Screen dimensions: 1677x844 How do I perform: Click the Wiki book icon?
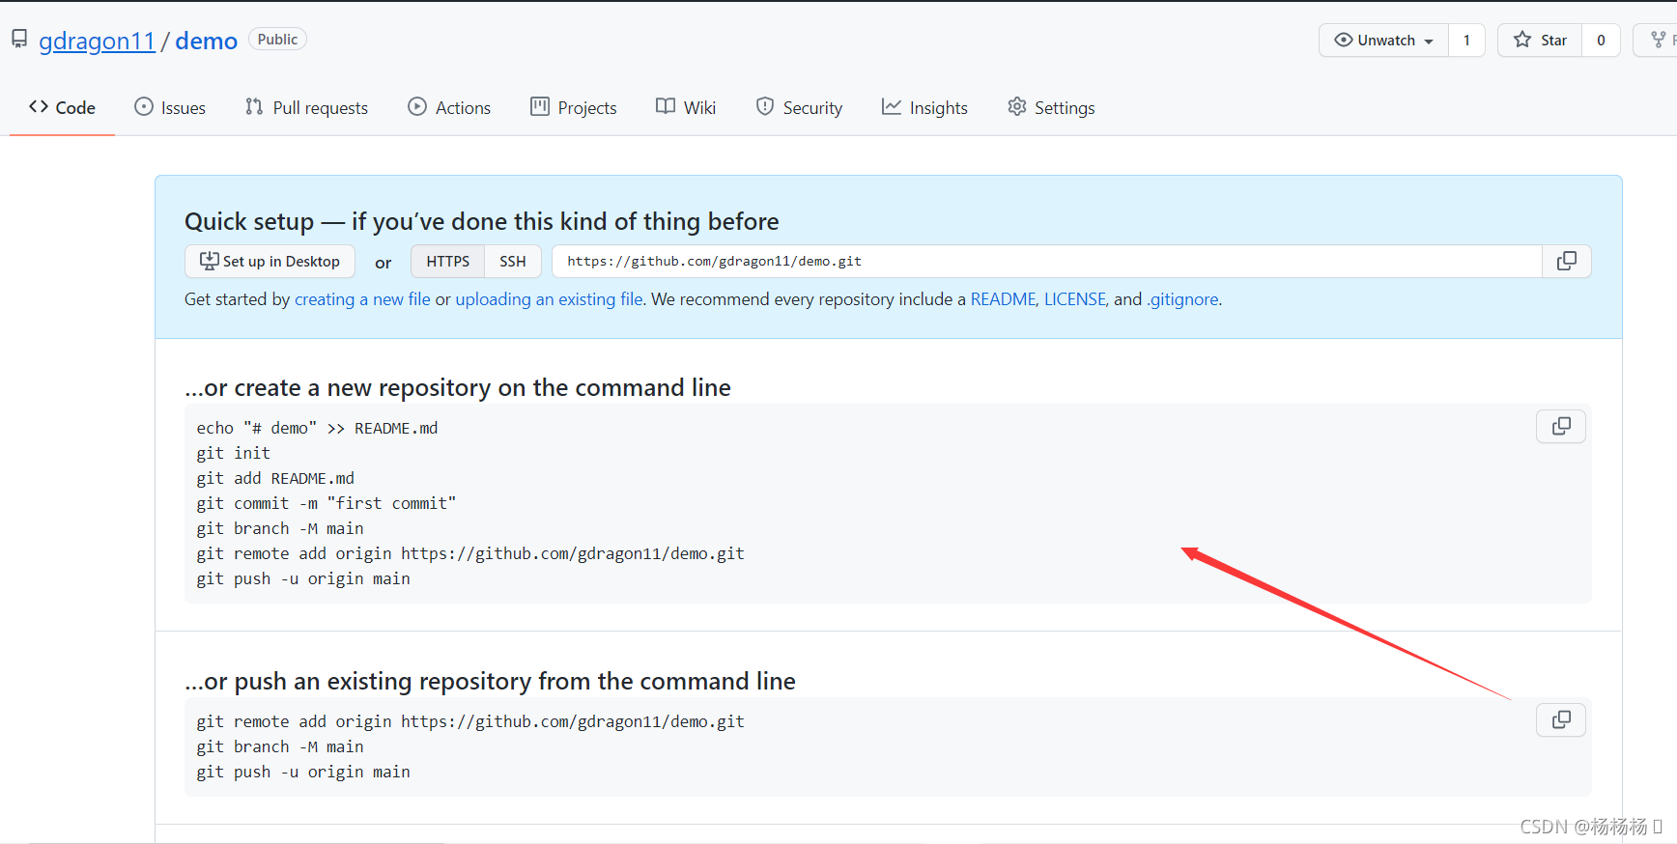coord(666,106)
